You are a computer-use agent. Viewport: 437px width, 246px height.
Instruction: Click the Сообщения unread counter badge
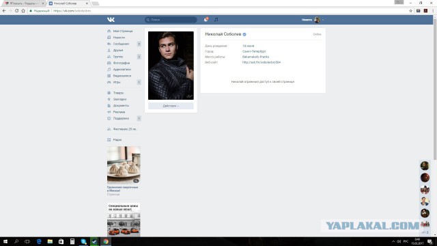tap(139, 44)
